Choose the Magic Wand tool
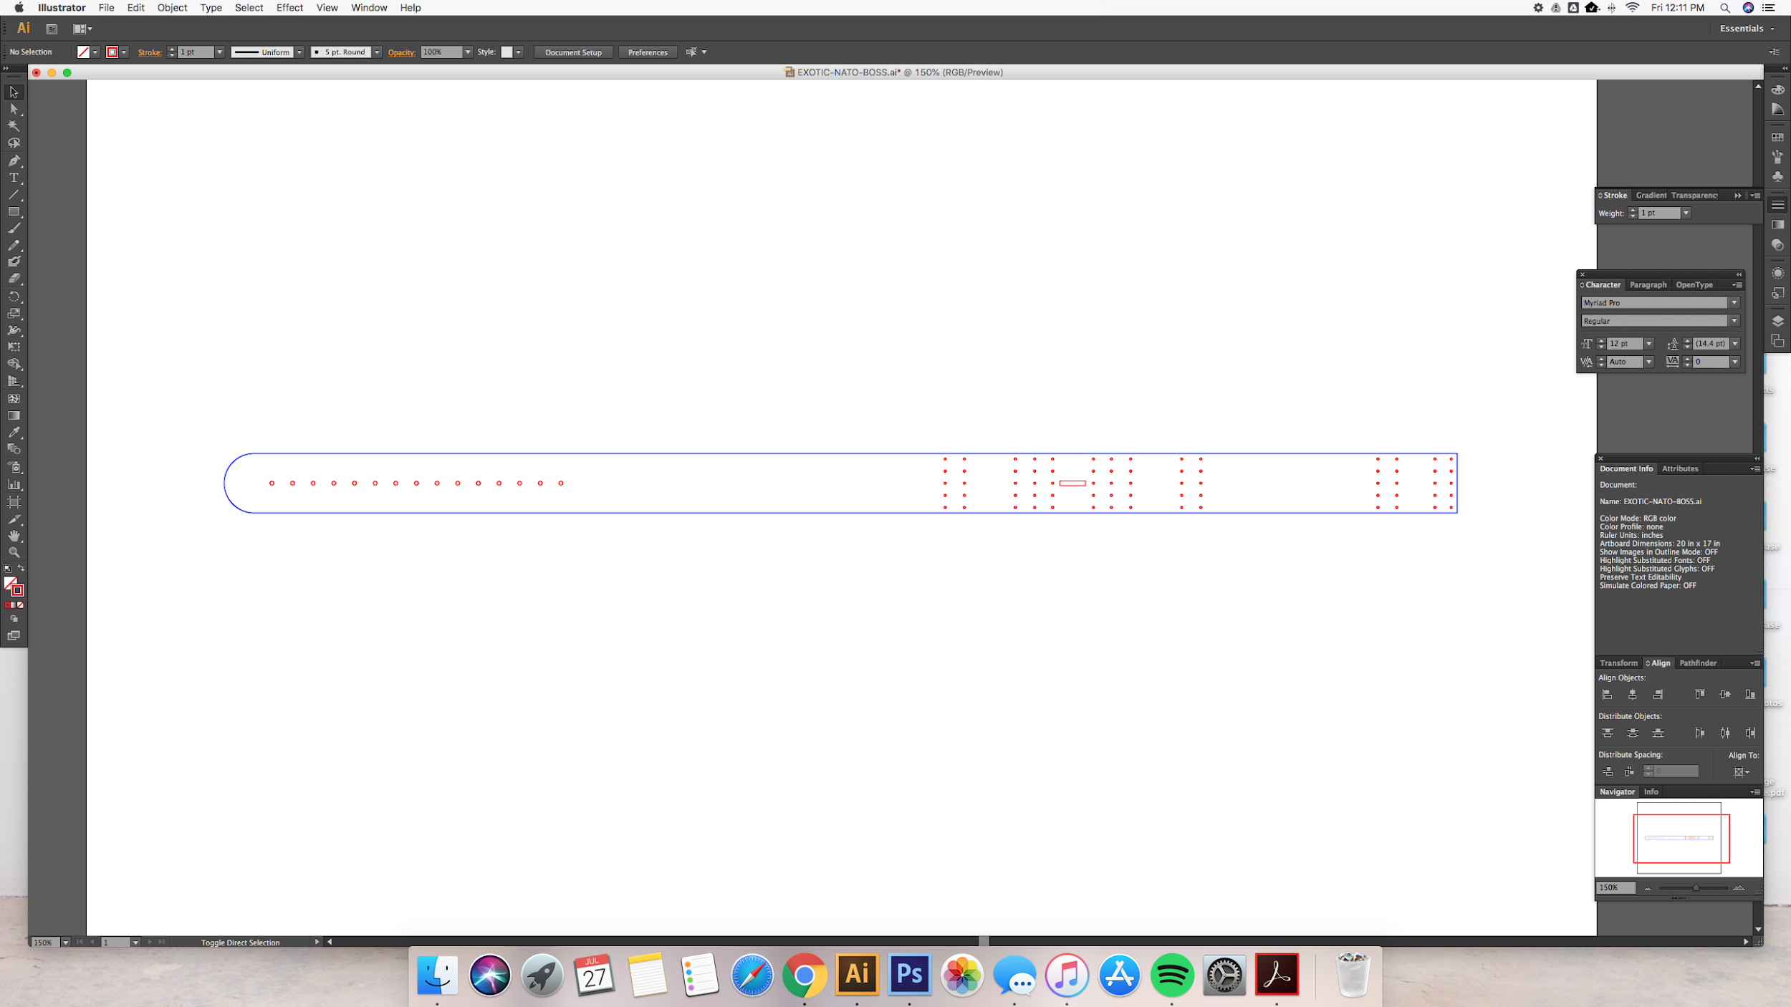The image size is (1791, 1007). (14, 126)
